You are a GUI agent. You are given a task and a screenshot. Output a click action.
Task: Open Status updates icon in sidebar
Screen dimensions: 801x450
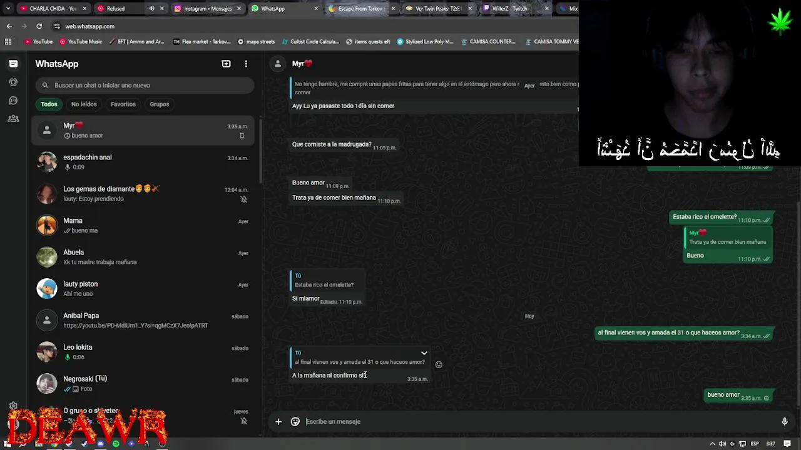(x=13, y=82)
